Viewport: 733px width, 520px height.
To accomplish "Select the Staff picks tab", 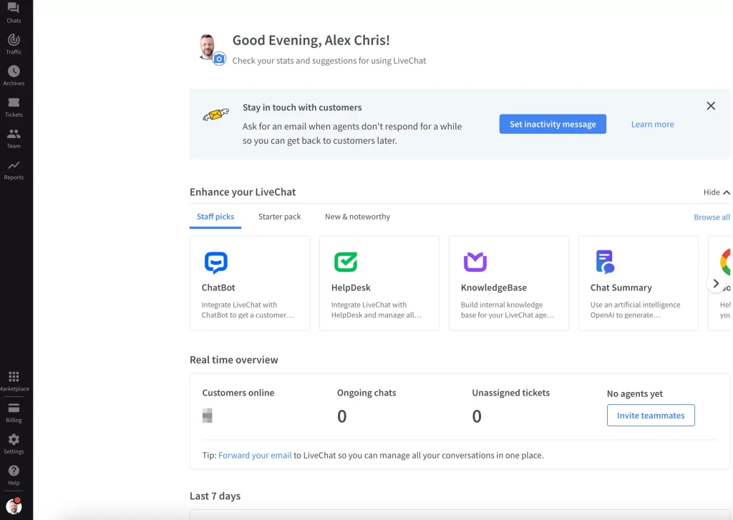I will click(x=215, y=217).
